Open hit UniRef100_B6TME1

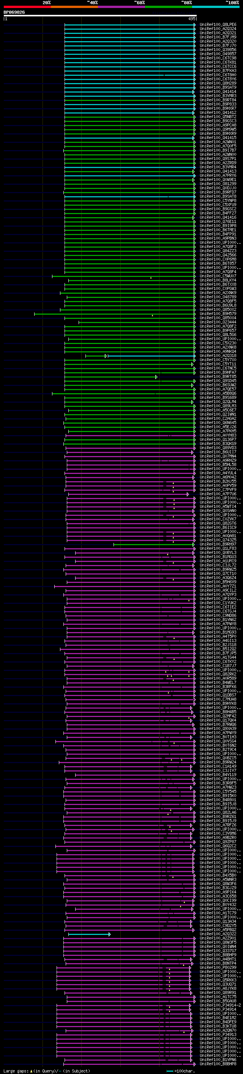[x=218, y=230]
